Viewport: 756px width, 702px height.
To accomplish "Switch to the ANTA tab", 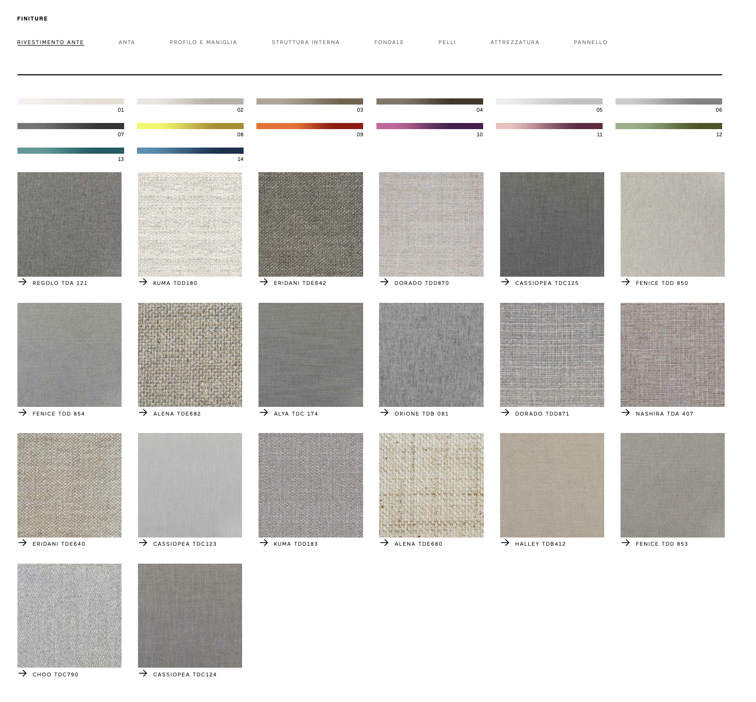I will coord(127,43).
